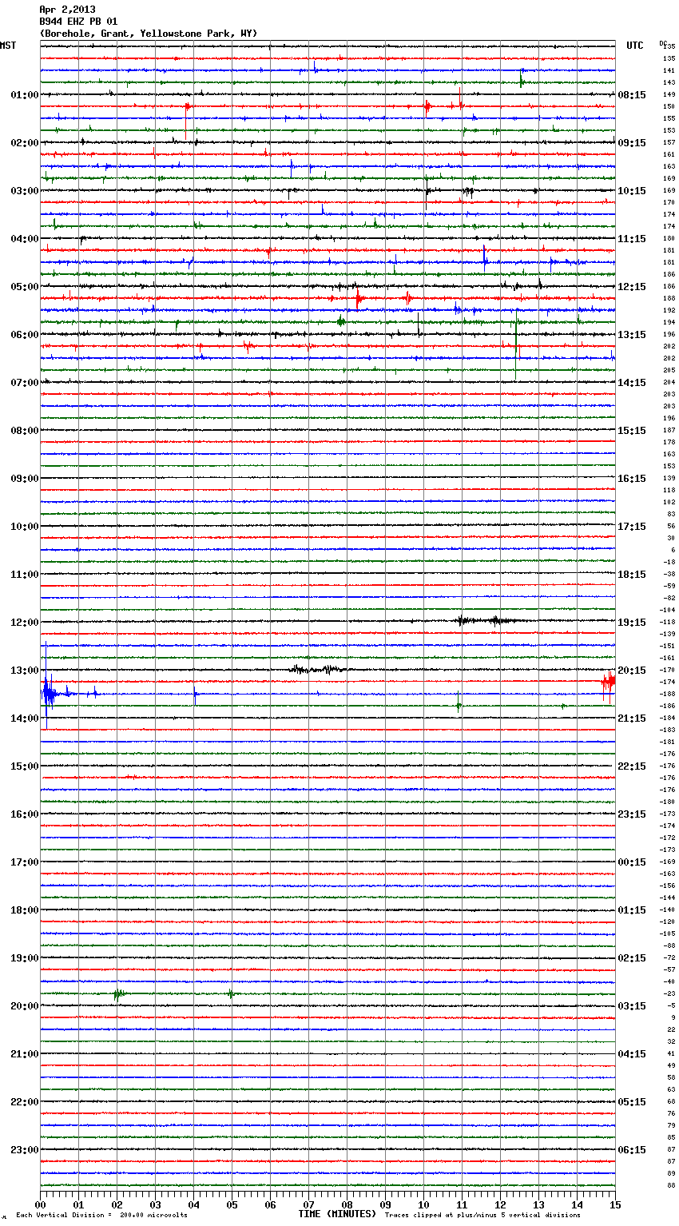679x1226 pixels.
Task: Click minute tick label '00' on bottom axis
Action: (x=41, y=1204)
